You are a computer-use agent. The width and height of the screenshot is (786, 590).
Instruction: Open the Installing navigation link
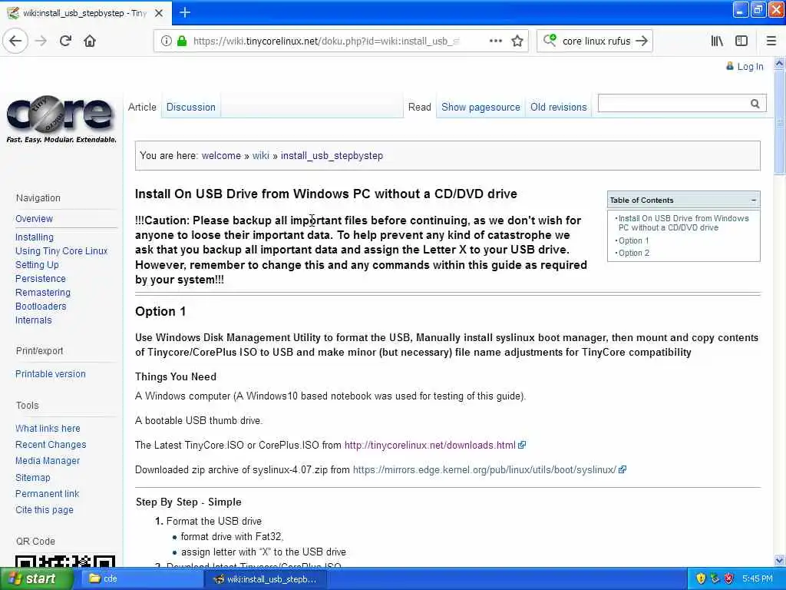click(x=34, y=237)
